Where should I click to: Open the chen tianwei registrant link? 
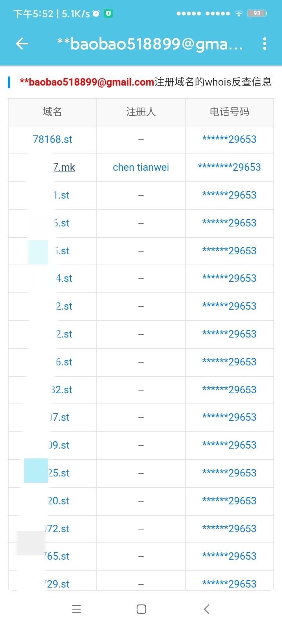coord(141,167)
